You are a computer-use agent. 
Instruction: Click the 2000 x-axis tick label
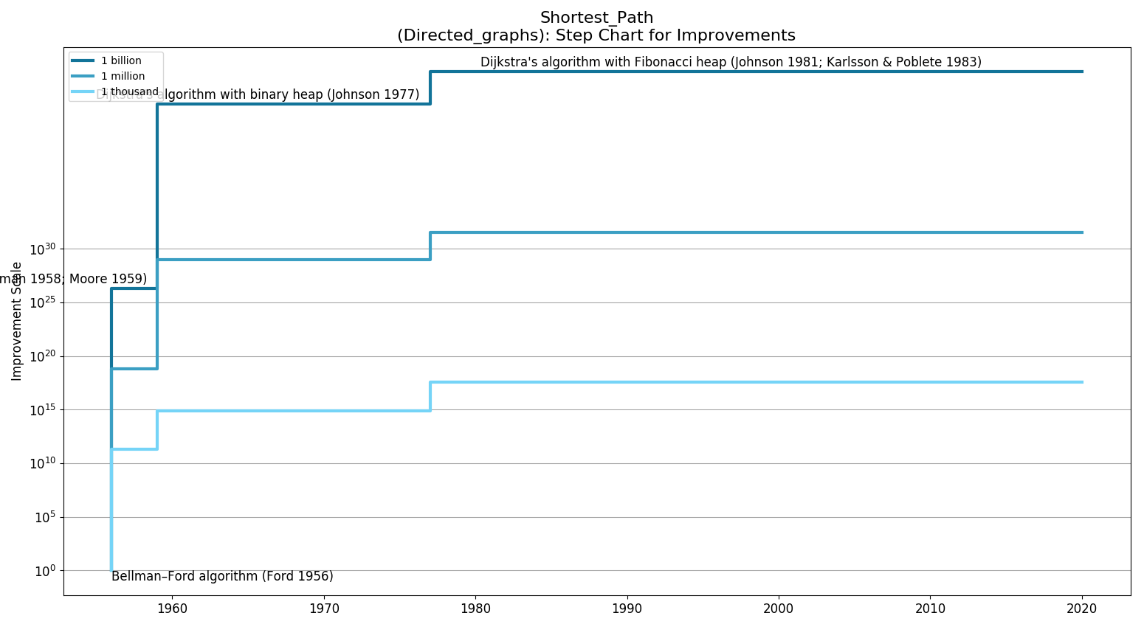pyautogui.click(x=779, y=609)
